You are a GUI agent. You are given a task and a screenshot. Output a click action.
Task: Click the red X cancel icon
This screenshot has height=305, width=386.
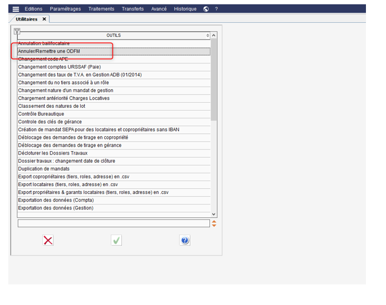point(48,240)
